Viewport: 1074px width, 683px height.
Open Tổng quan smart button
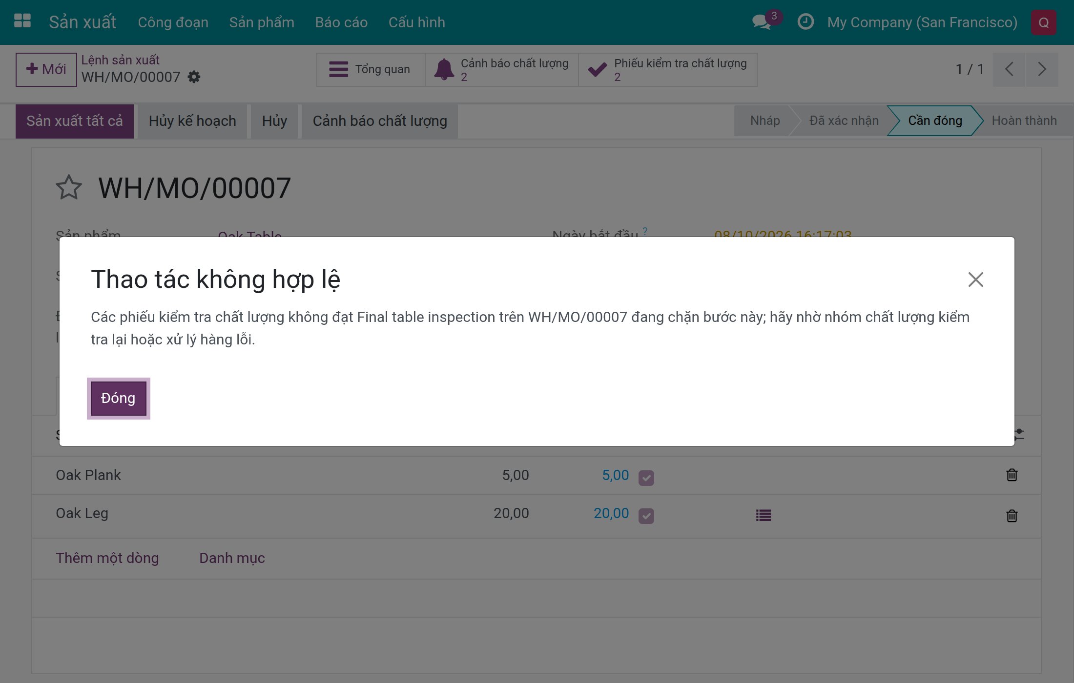(371, 70)
